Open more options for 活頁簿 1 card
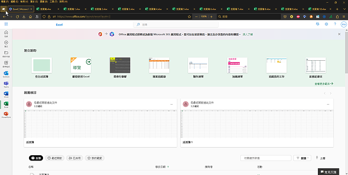 click(328, 105)
